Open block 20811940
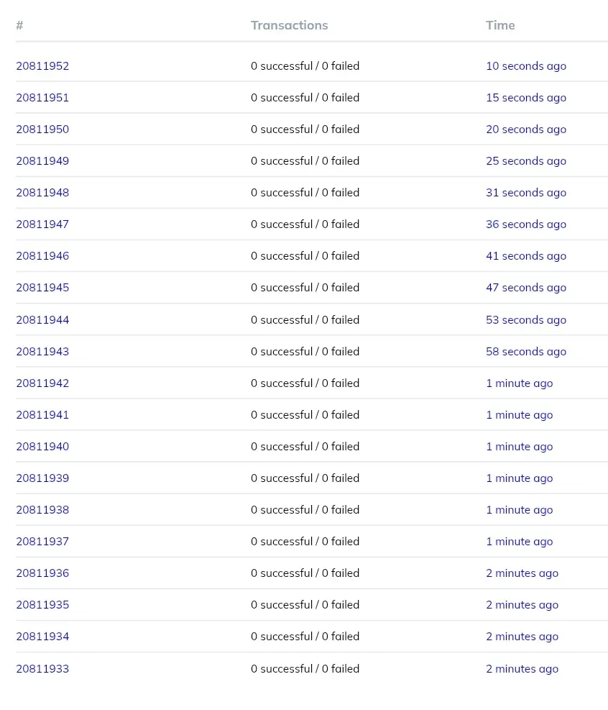This screenshot has height=710, width=608. [x=42, y=447]
